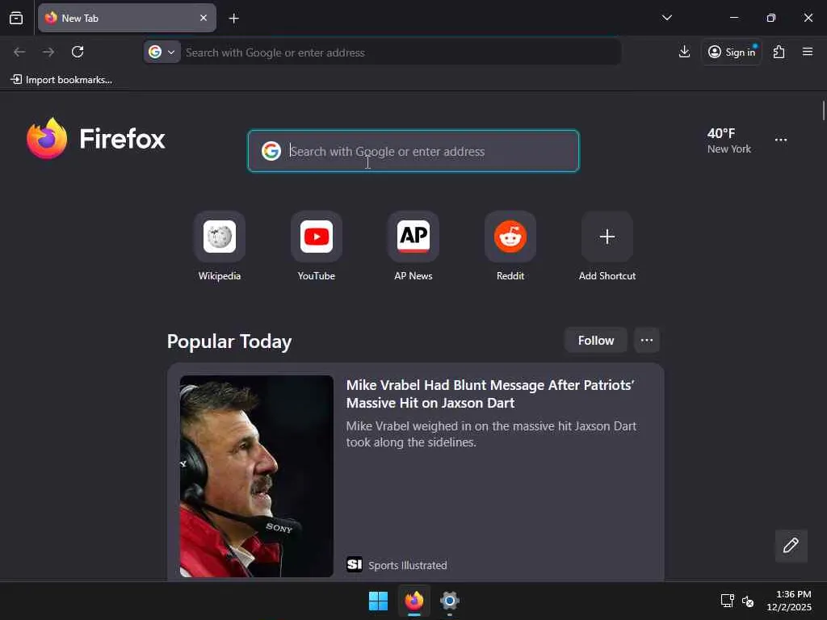The height and width of the screenshot is (620, 827).
Task: Open a new tab with plus button
Action: [x=233, y=19]
